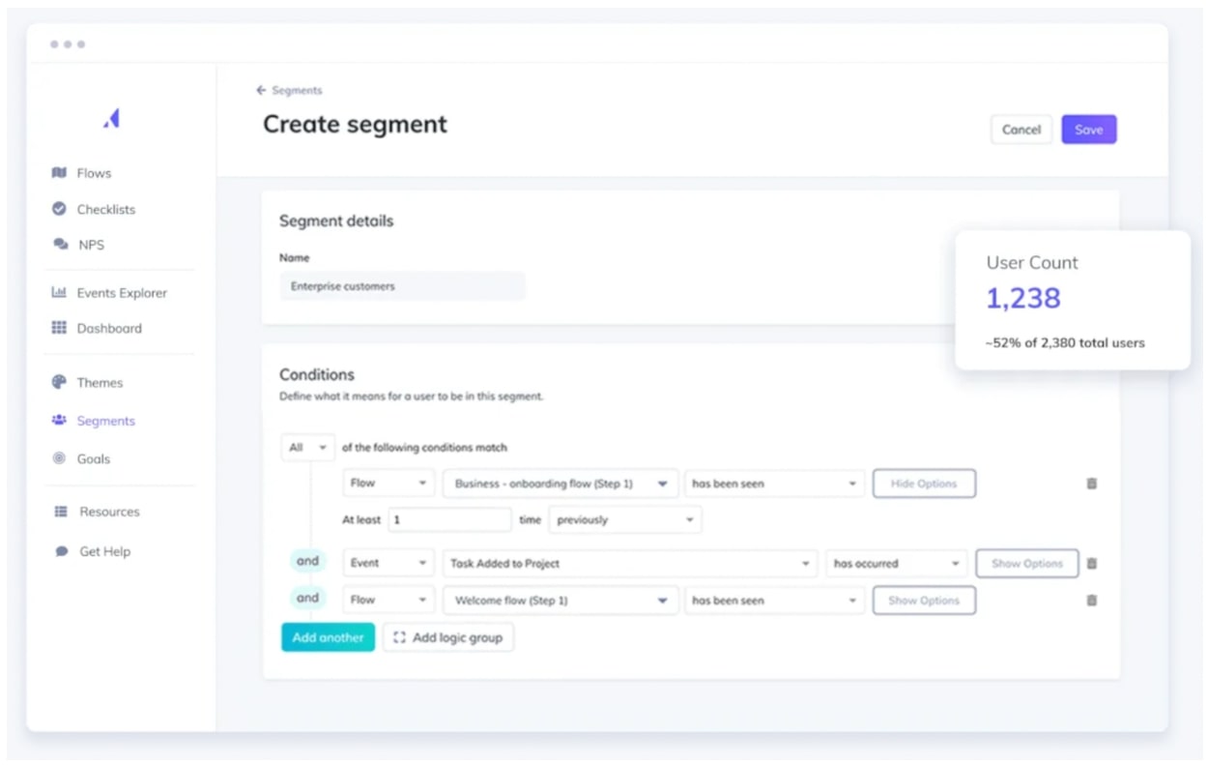Open Resources from sidebar

point(109,512)
